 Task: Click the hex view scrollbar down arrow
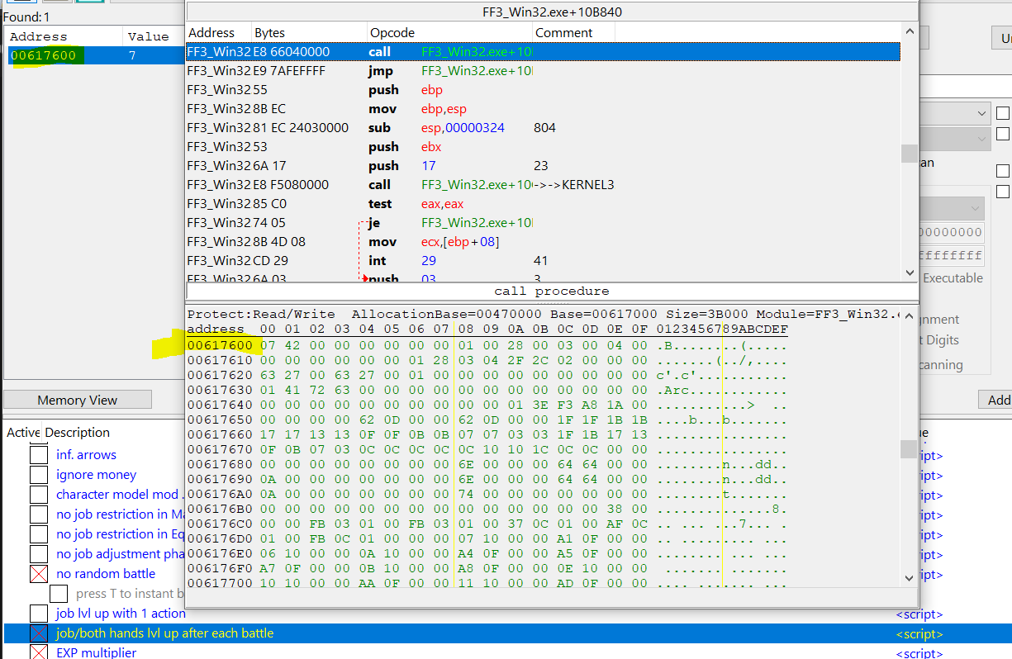[909, 578]
